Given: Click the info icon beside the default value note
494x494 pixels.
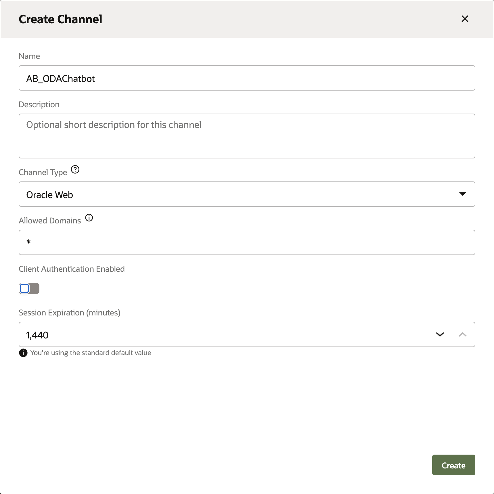Looking at the screenshot, I should [x=23, y=353].
